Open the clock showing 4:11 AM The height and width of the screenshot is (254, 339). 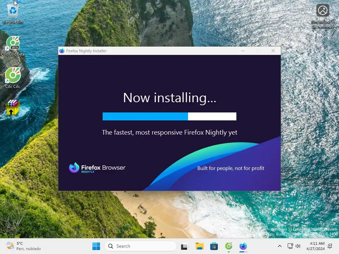point(315,246)
